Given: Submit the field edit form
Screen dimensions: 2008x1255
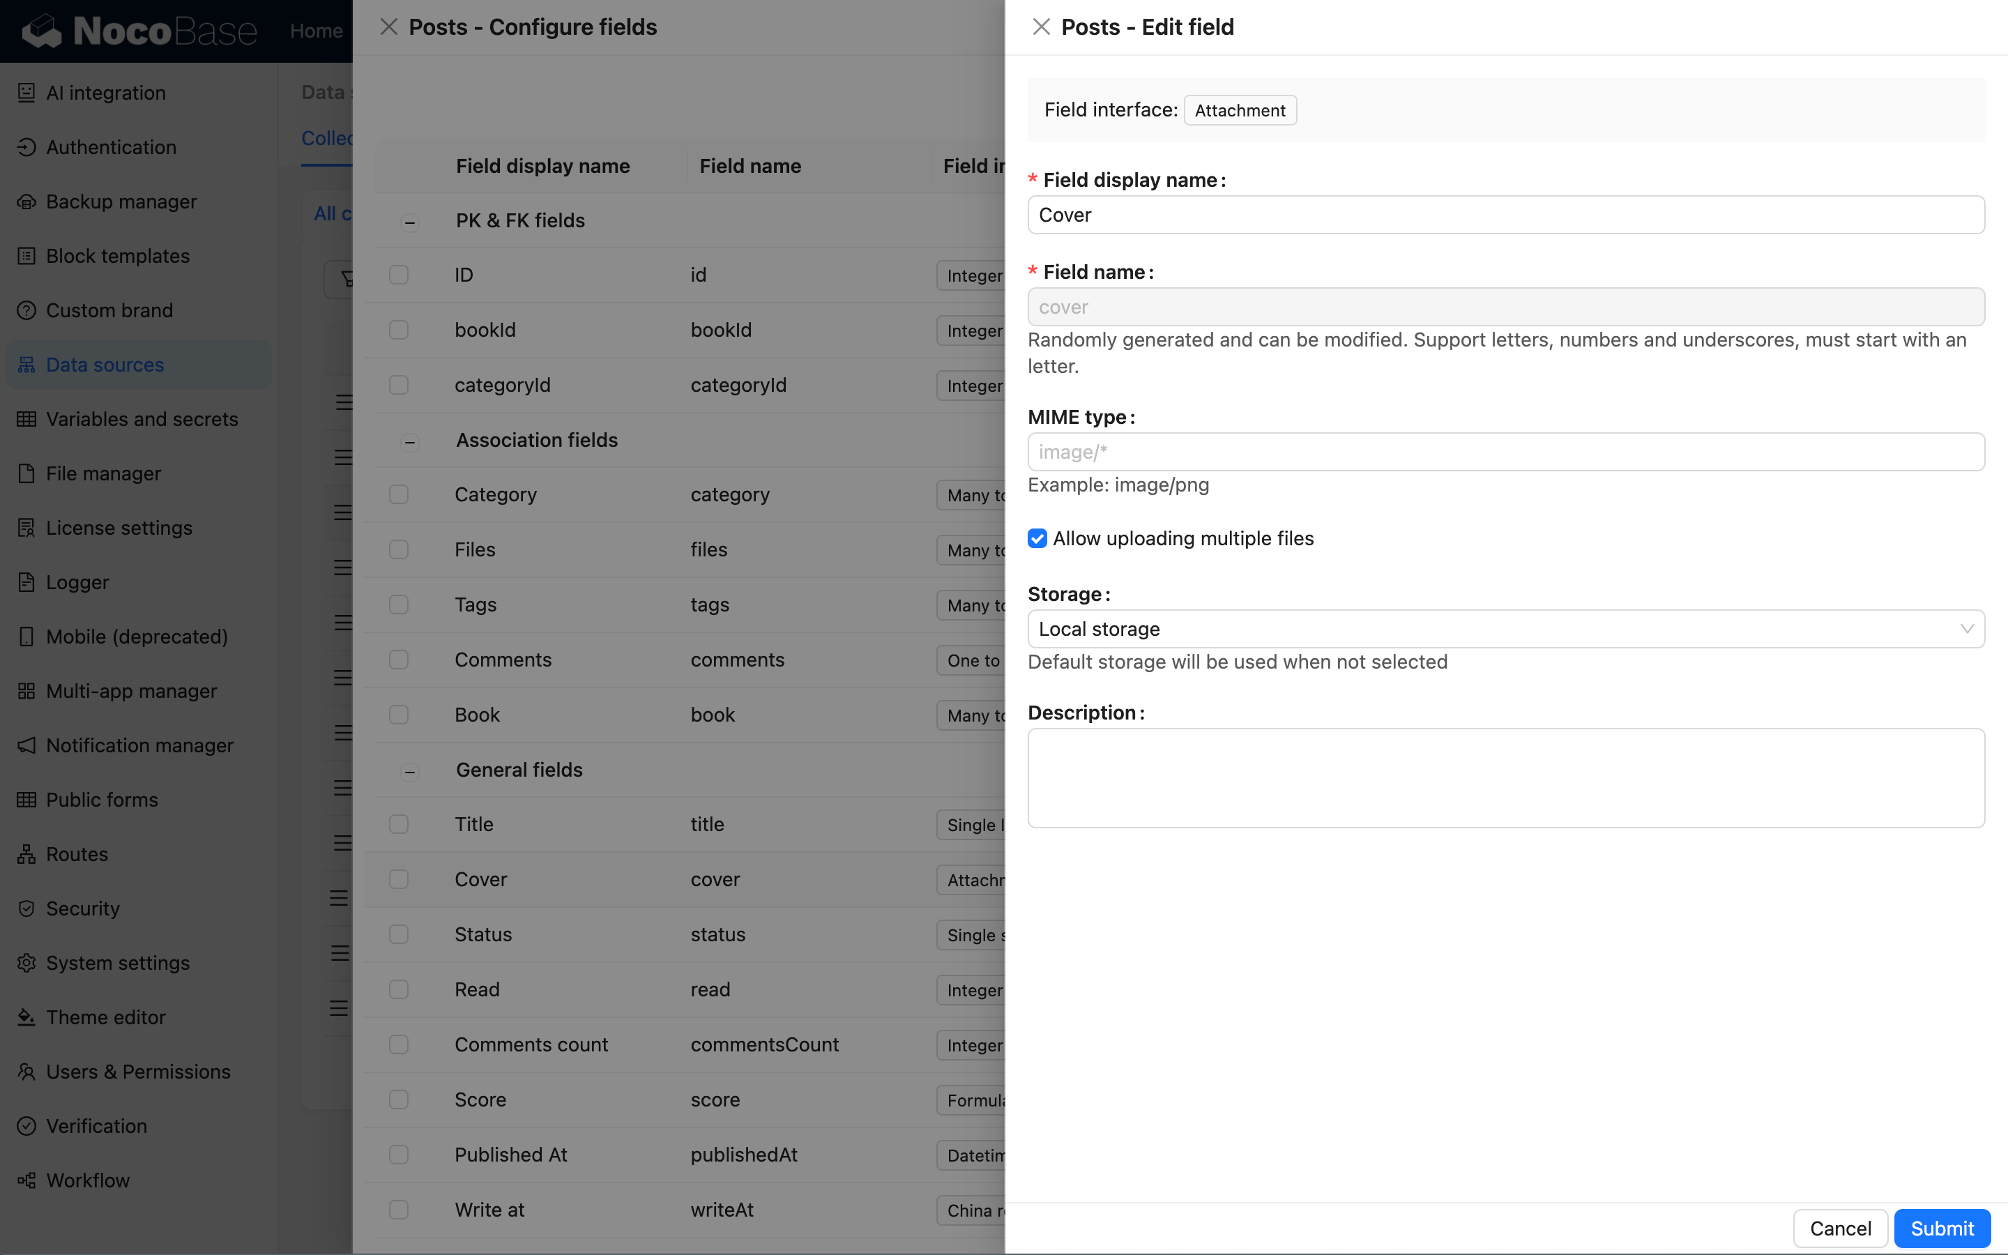Looking at the screenshot, I should [1942, 1229].
